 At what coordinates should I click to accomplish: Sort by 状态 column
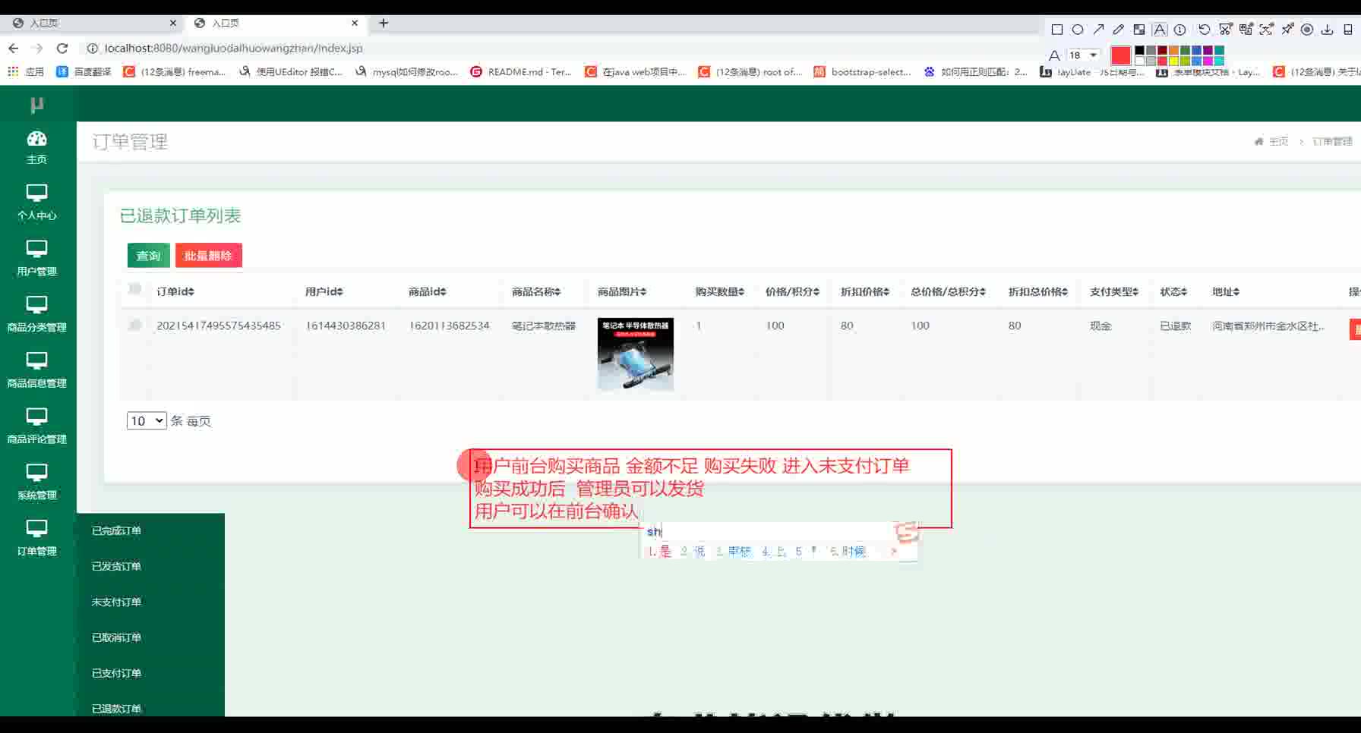coord(1173,291)
